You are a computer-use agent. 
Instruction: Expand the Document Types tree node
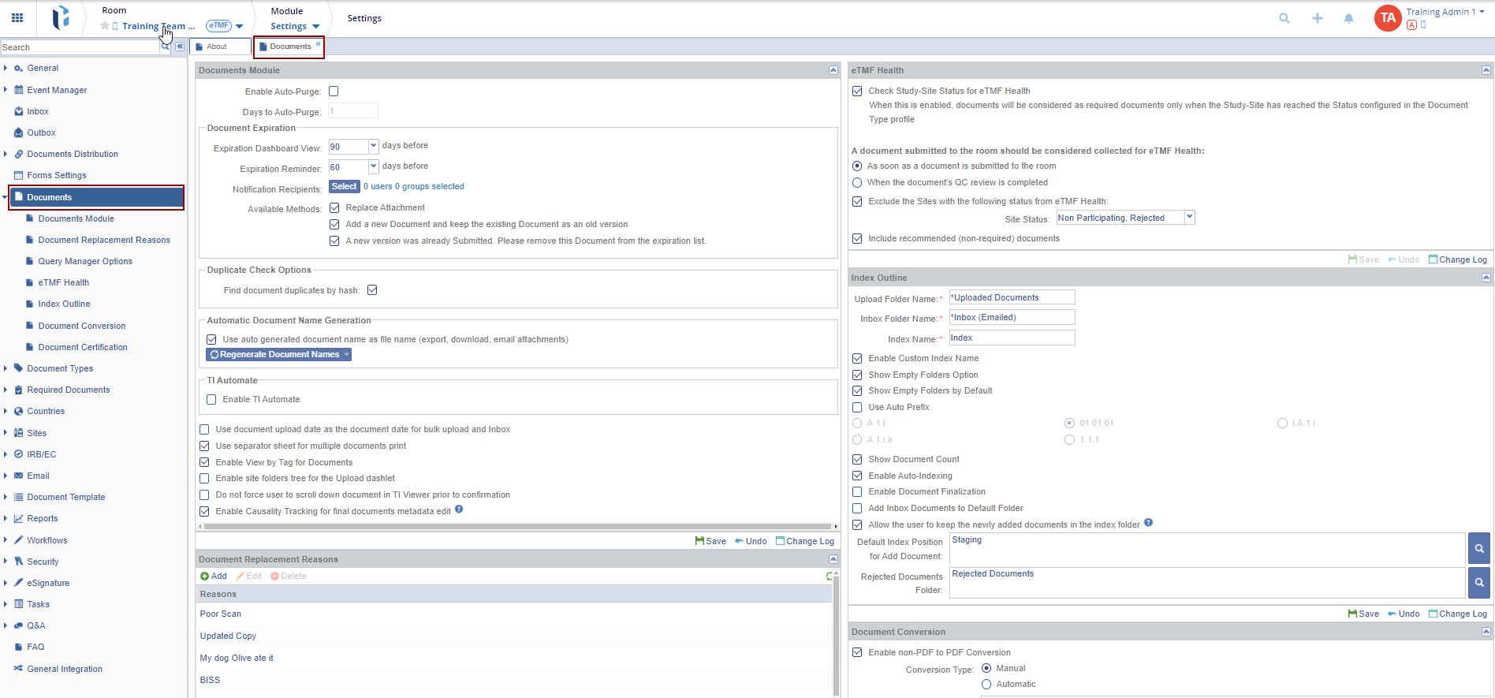6,368
